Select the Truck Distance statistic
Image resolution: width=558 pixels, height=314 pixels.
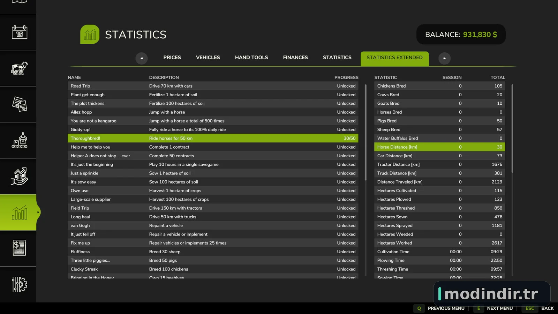(439, 173)
